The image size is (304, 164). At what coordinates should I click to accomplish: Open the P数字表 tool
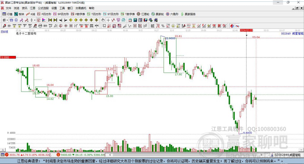point(78,14)
